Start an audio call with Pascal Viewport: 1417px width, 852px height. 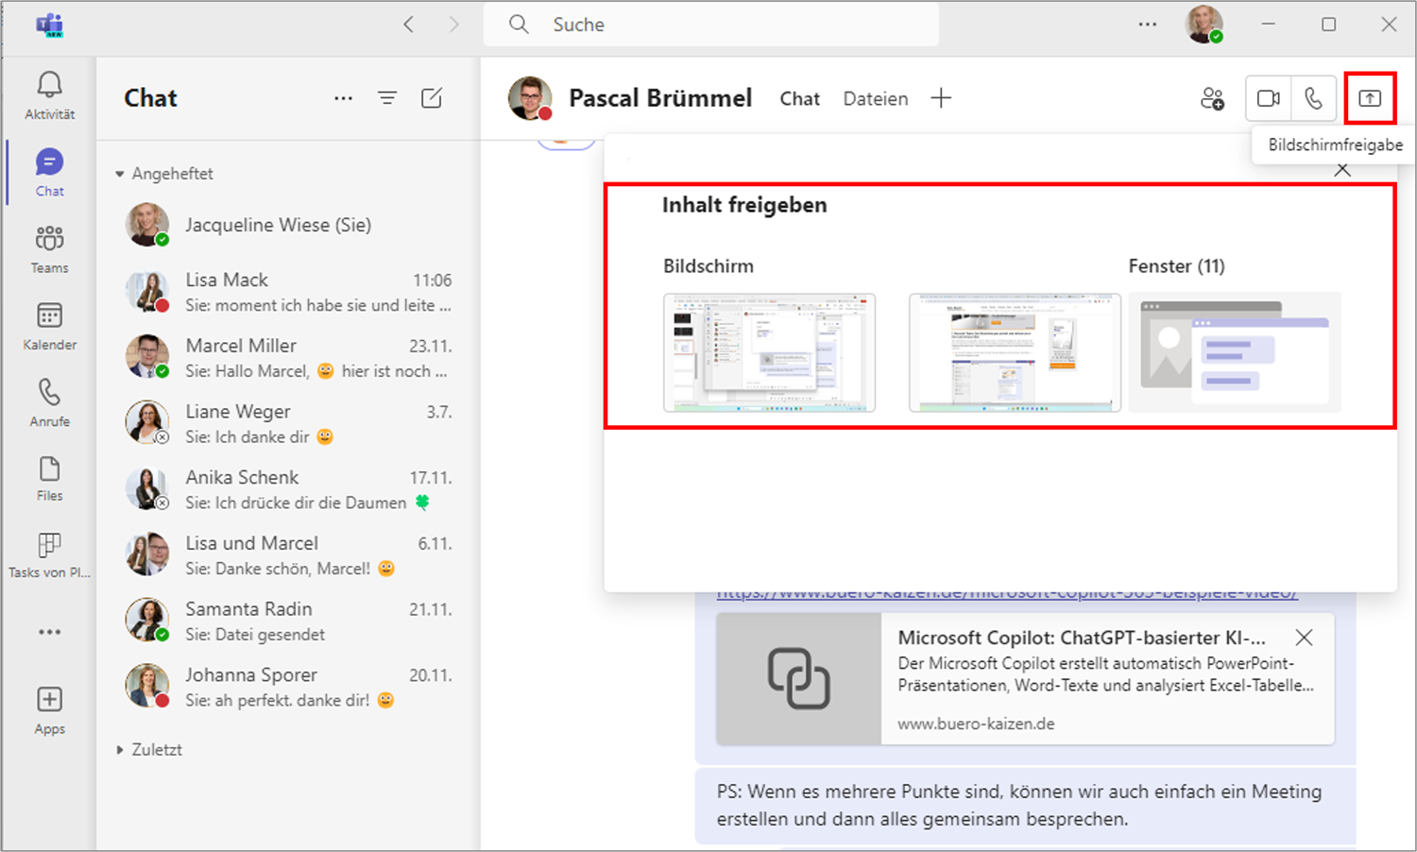pyautogui.click(x=1313, y=98)
